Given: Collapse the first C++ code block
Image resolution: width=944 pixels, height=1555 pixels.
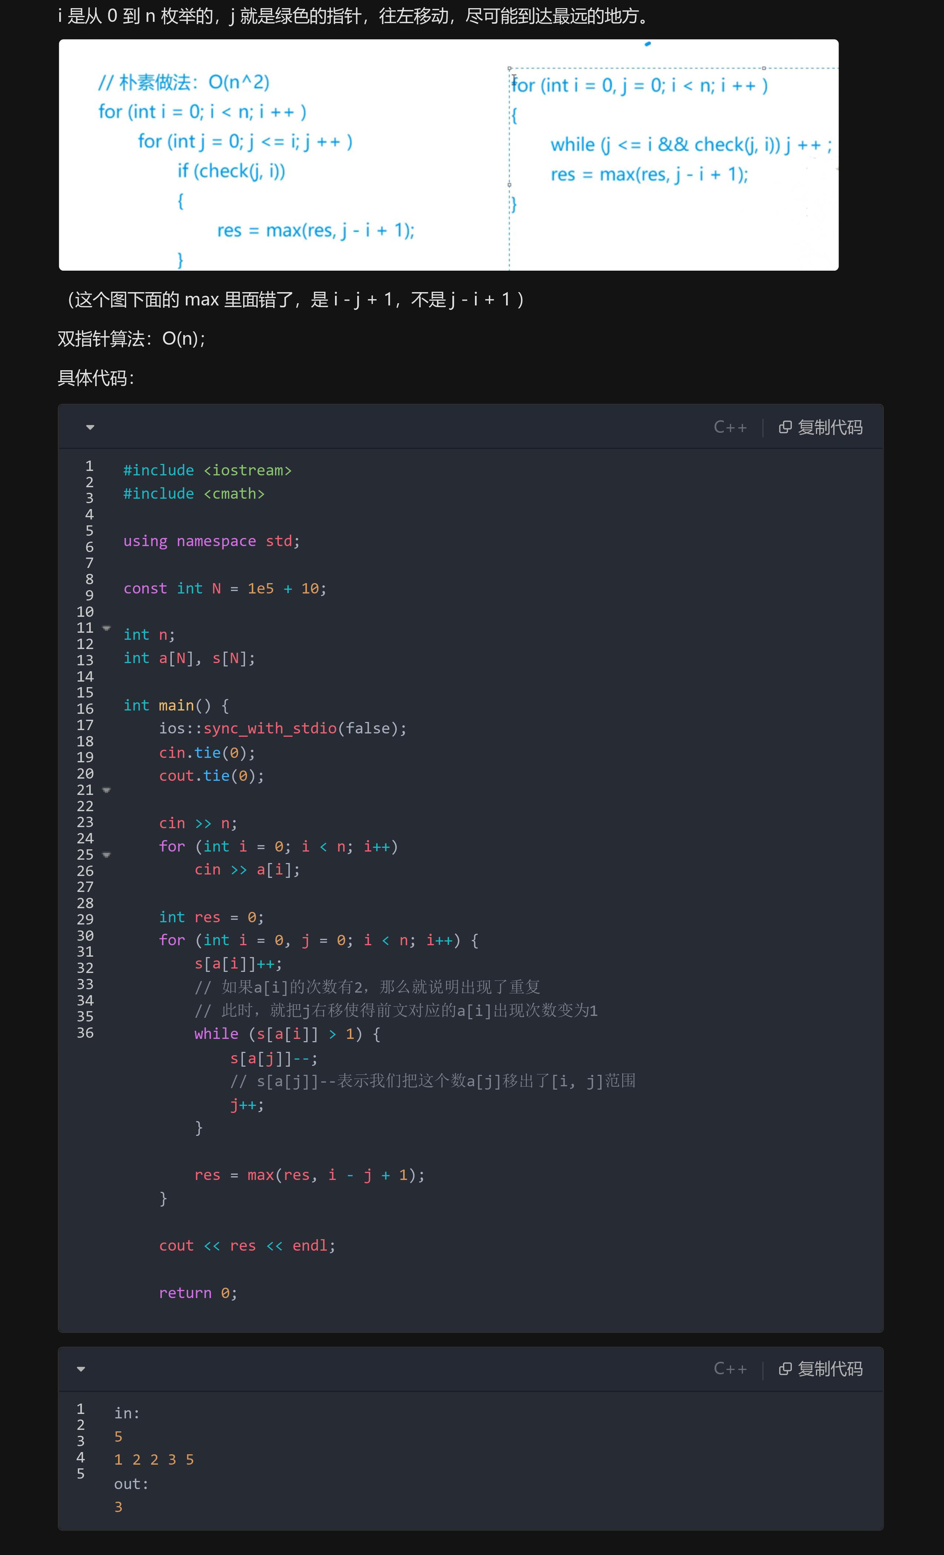Looking at the screenshot, I should [90, 427].
